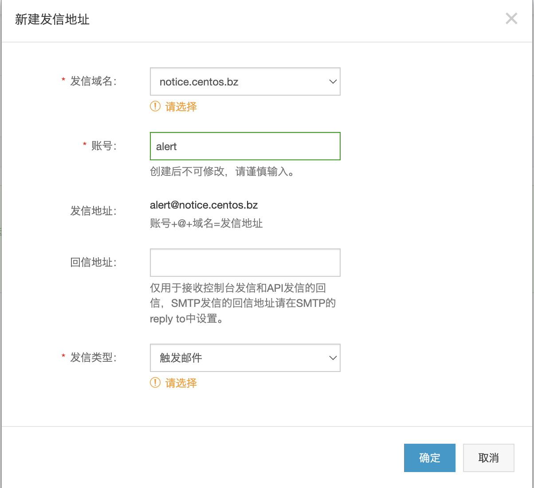Click the hint text 创建后不可修改，请谨慎输入
The image size is (534, 488).
pos(222,172)
